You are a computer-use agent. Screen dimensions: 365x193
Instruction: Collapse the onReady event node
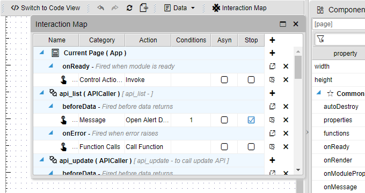[51, 66]
